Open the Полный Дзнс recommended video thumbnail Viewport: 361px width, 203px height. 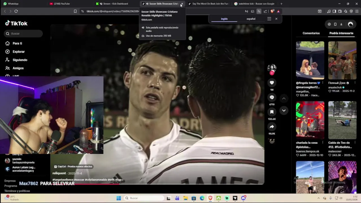click(342, 60)
